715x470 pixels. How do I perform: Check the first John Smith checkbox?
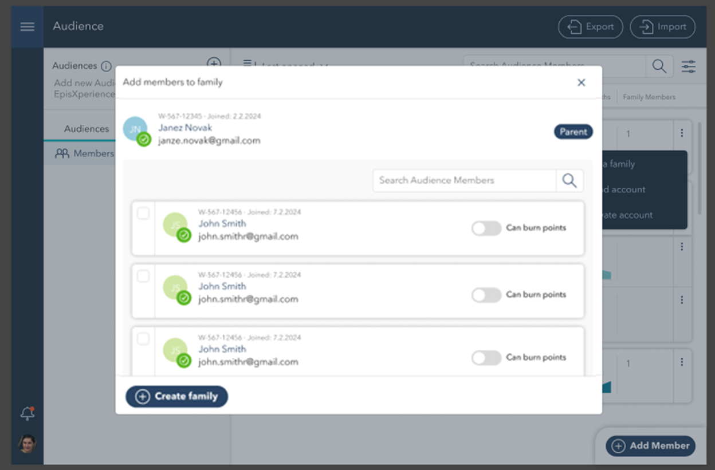[143, 214]
